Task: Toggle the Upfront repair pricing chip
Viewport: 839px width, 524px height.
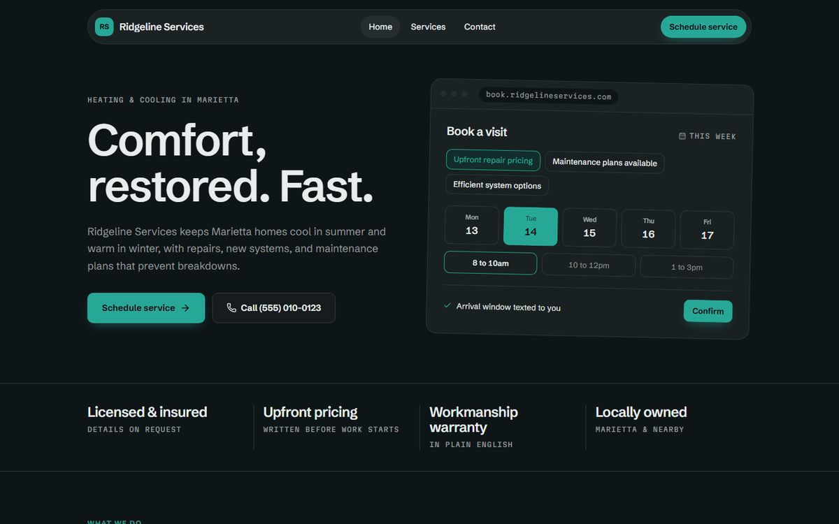Action: tap(493, 160)
